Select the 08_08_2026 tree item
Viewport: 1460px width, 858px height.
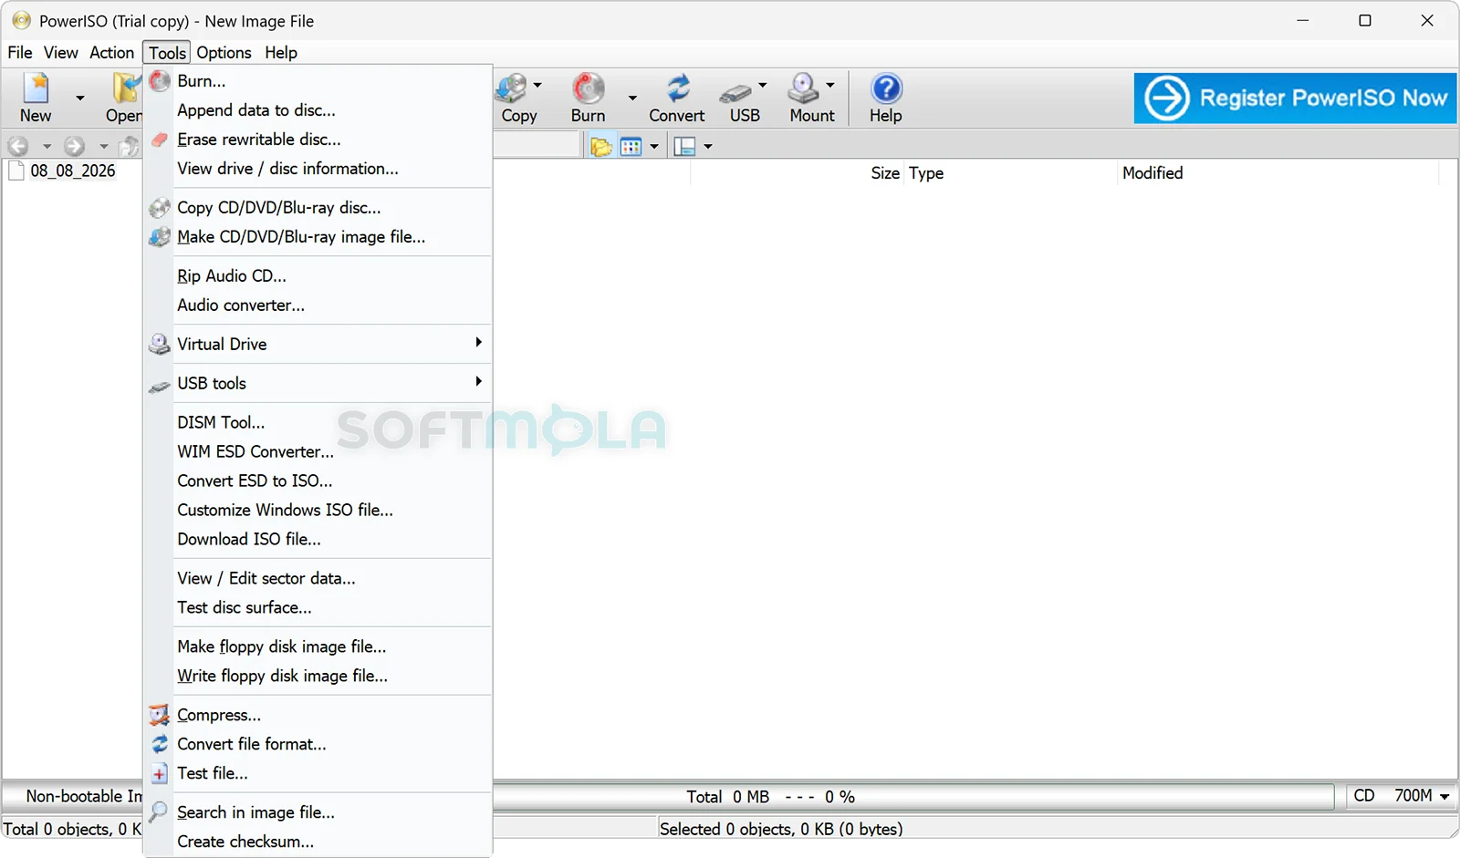pyautogui.click(x=73, y=171)
